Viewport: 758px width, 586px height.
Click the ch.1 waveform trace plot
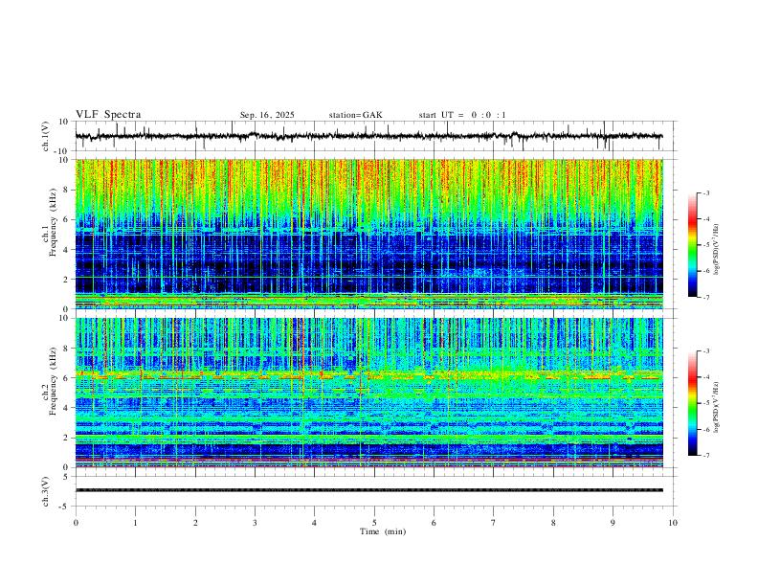pyautogui.click(x=368, y=136)
